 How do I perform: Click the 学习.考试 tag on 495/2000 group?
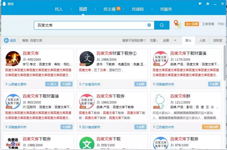29,64
